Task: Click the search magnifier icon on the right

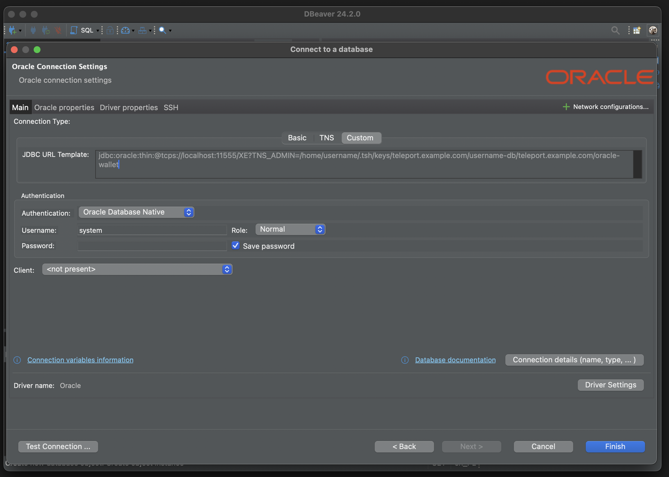Action: click(x=615, y=30)
